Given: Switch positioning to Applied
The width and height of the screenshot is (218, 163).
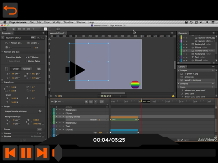Looking at the screenshot, I should pos(26,69).
